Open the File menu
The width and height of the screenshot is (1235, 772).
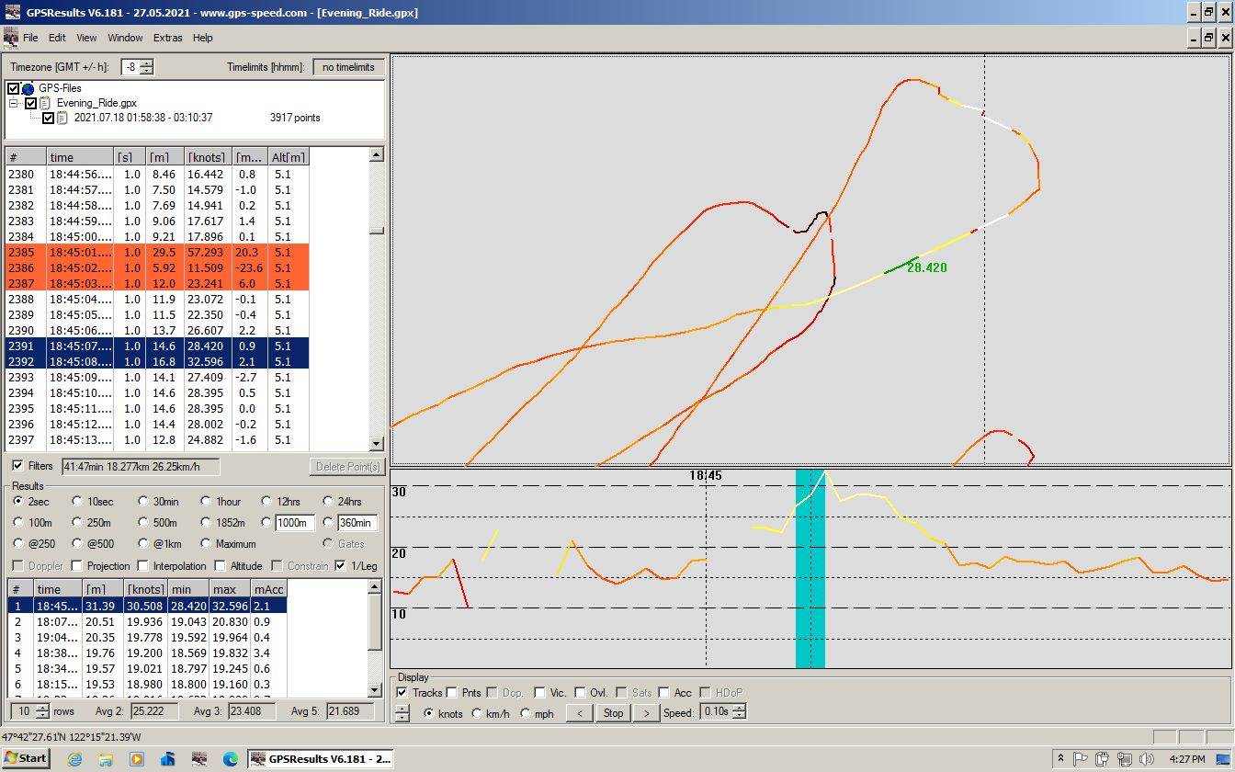point(30,38)
